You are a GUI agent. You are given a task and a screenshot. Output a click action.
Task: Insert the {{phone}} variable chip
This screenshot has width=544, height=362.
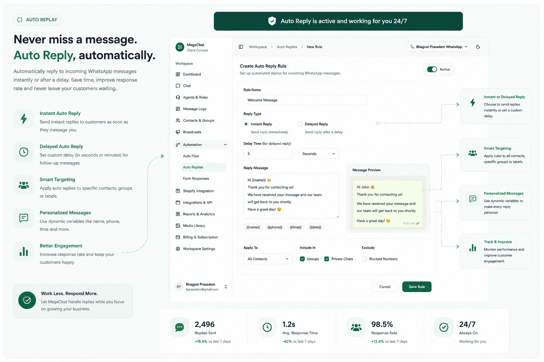[275, 227]
